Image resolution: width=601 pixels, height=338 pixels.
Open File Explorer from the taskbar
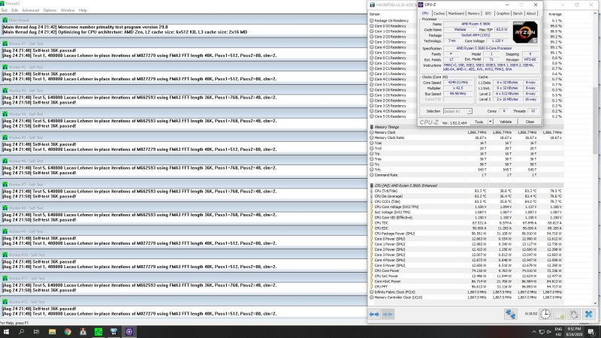52,332
